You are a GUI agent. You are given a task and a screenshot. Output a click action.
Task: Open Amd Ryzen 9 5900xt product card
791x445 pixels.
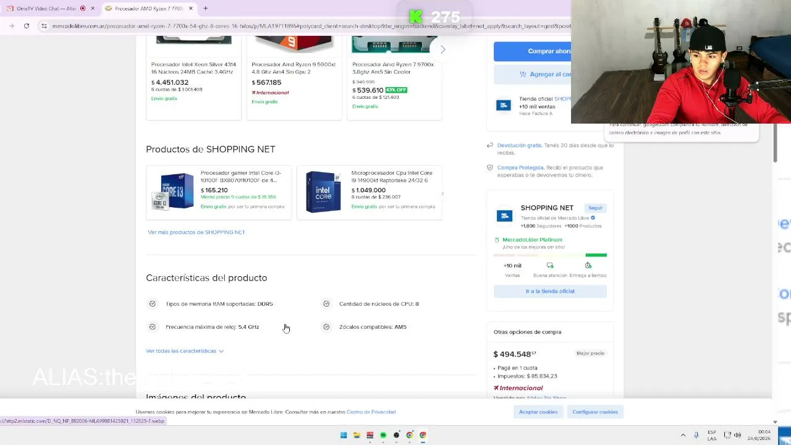294,77
